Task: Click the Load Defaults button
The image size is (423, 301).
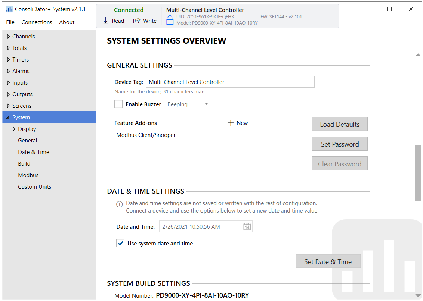Action: click(x=339, y=124)
